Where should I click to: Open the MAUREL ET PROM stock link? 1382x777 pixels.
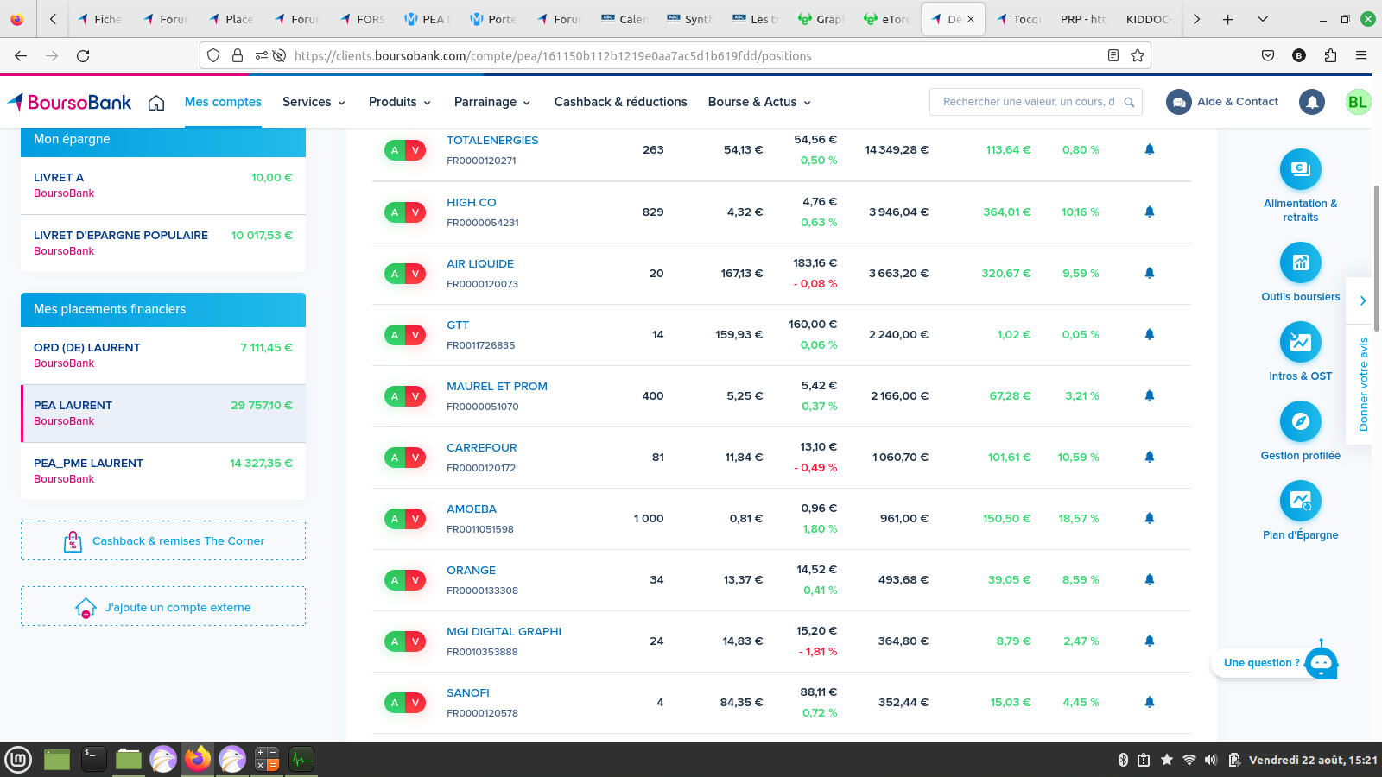pyautogui.click(x=497, y=386)
